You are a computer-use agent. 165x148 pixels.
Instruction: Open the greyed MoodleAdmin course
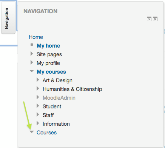pos(59,98)
